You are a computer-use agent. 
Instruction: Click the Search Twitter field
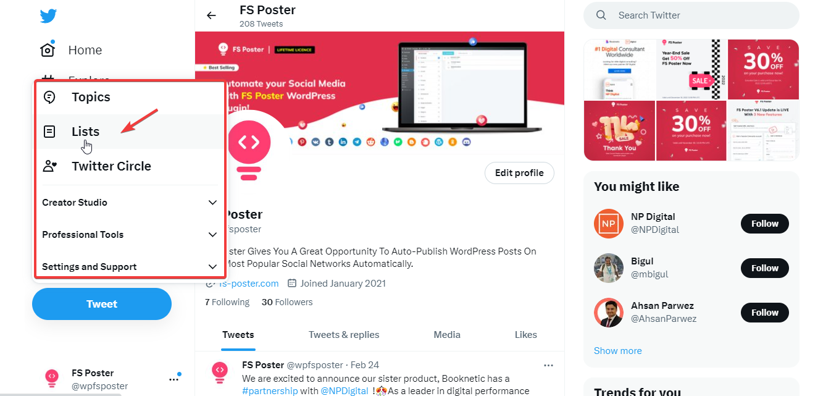click(x=691, y=15)
